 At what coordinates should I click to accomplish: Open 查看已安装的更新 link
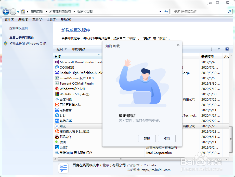point(22,37)
